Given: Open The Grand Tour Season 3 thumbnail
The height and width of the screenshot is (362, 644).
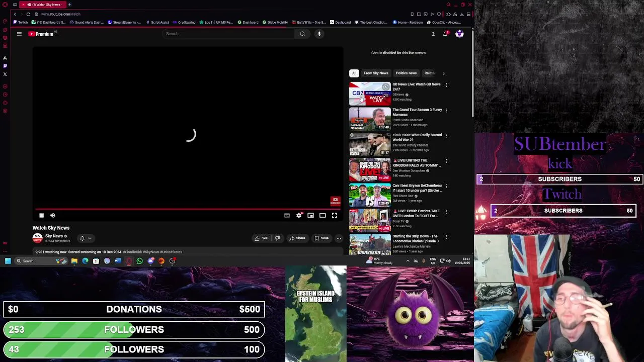Looking at the screenshot, I should (370, 119).
